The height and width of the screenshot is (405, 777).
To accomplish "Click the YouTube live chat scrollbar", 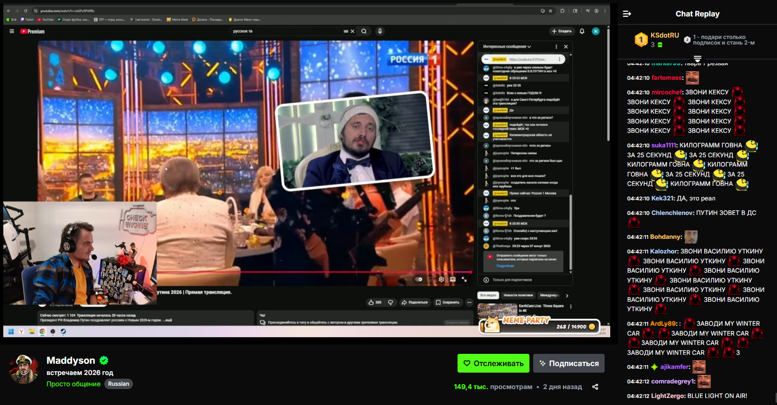I will click(571, 232).
